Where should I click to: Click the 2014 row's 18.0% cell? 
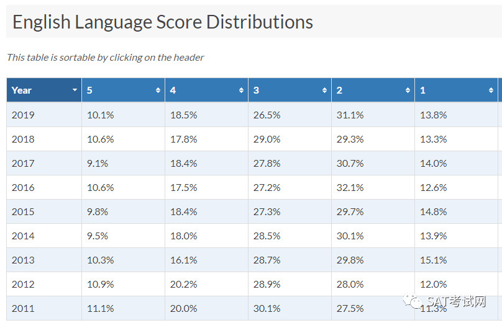(x=206, y=236)
